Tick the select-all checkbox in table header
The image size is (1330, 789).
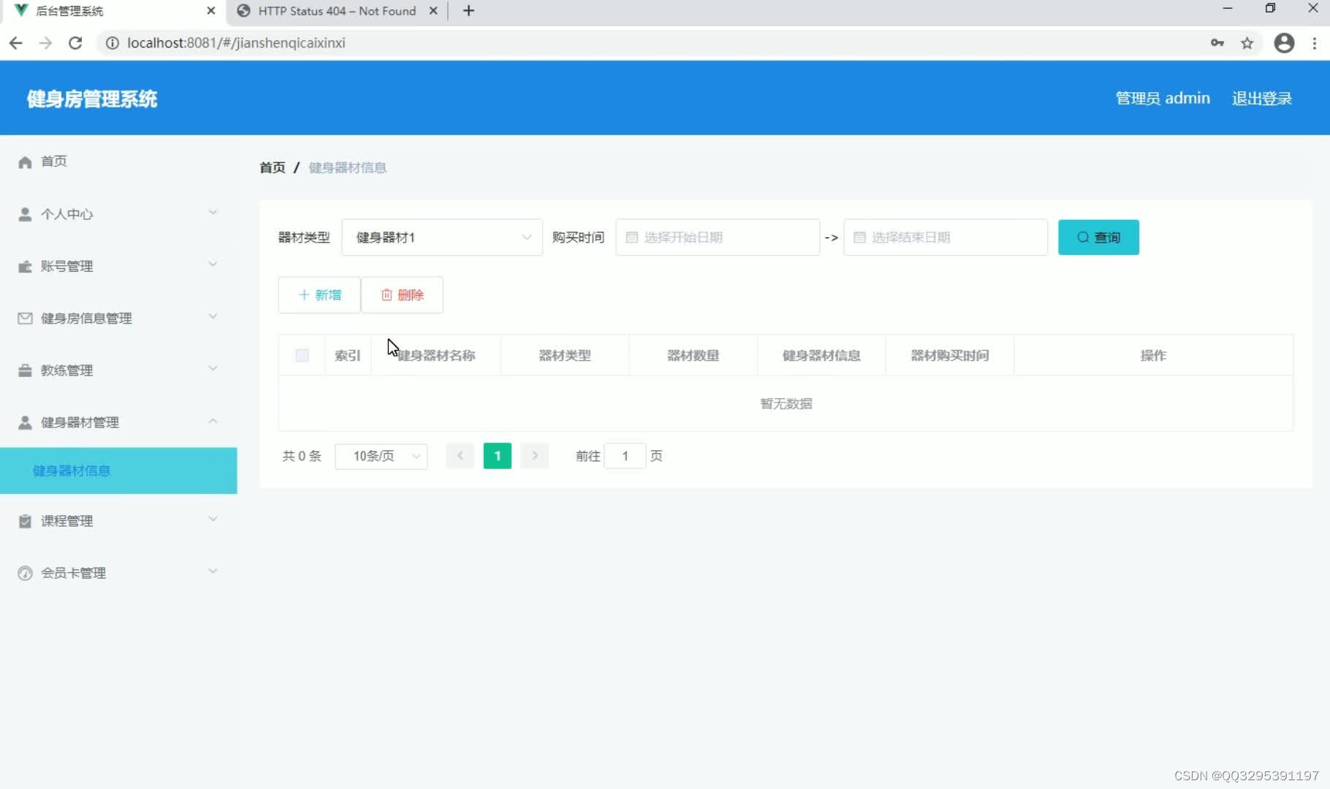(302, 355)
